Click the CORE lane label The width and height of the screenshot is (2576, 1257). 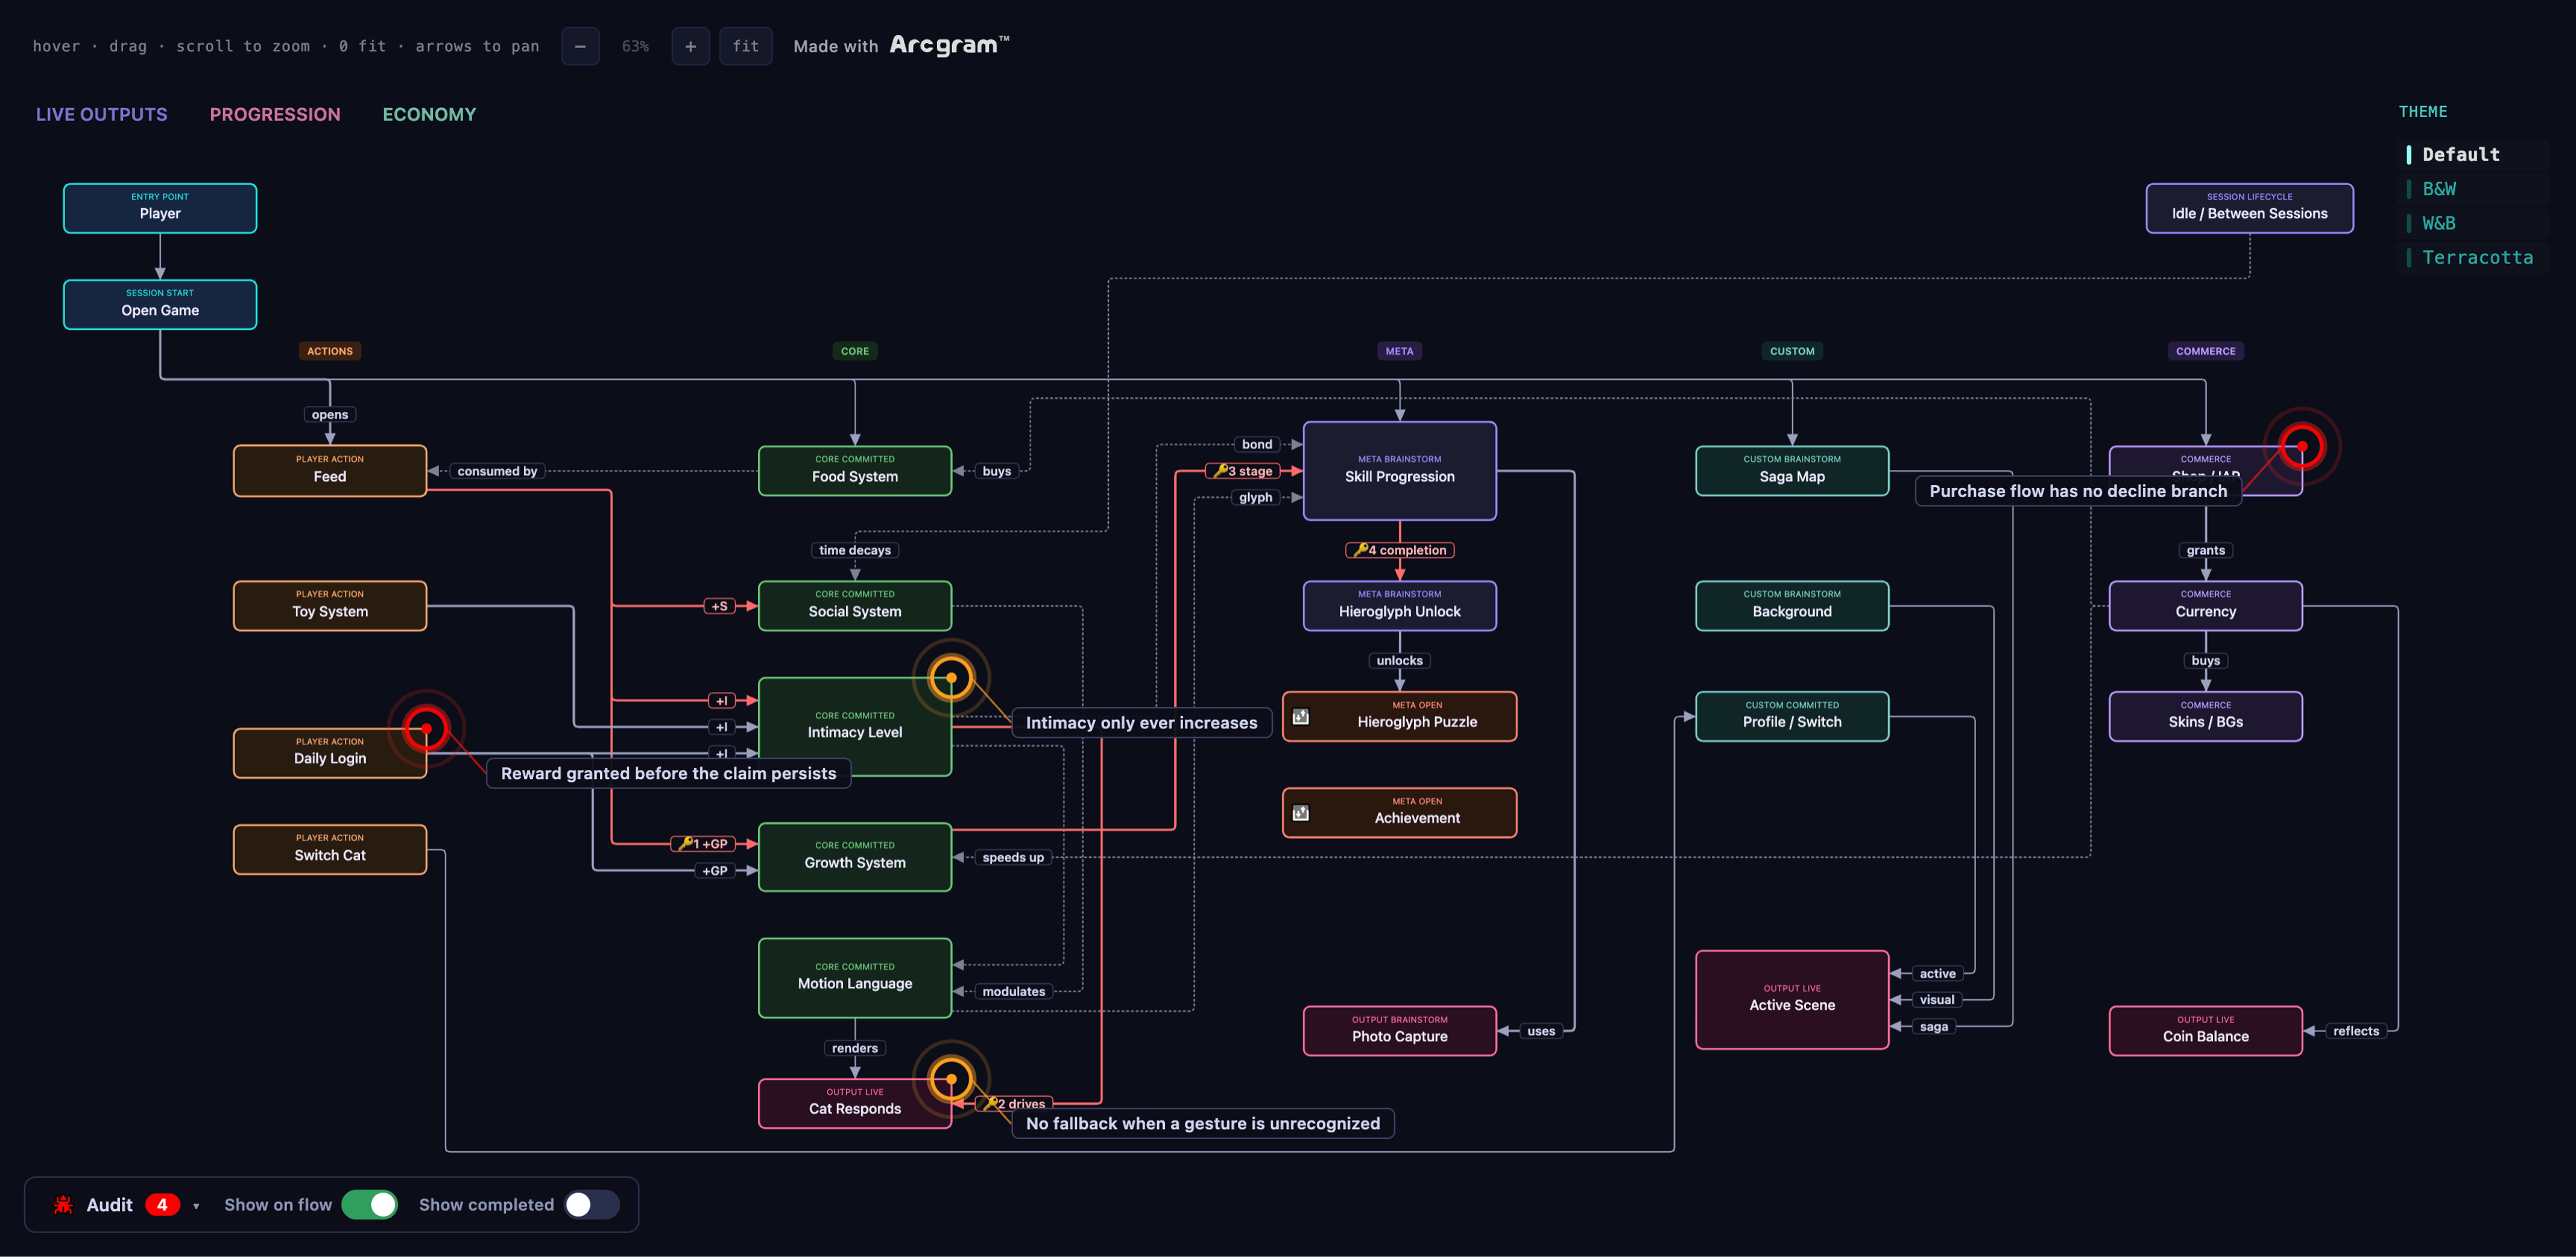pyautogui.click(x=855, y=351)
